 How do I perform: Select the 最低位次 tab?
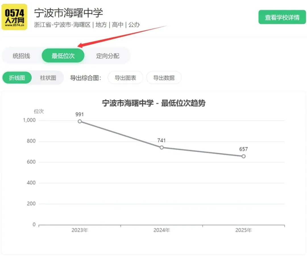pyautogui.click(x=63, y=56)
